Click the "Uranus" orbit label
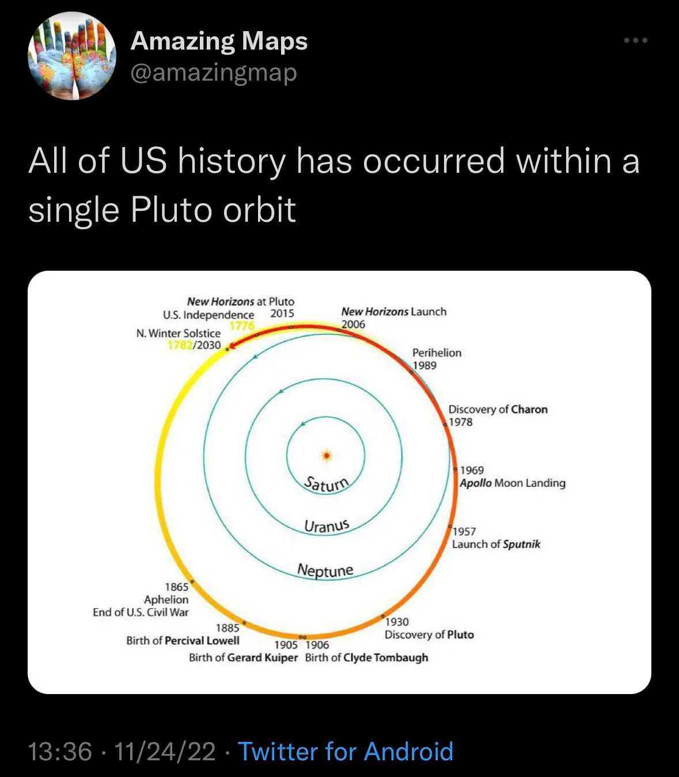Image resolution: width=679 pixels, height=777 pixels. pos(327,526)
